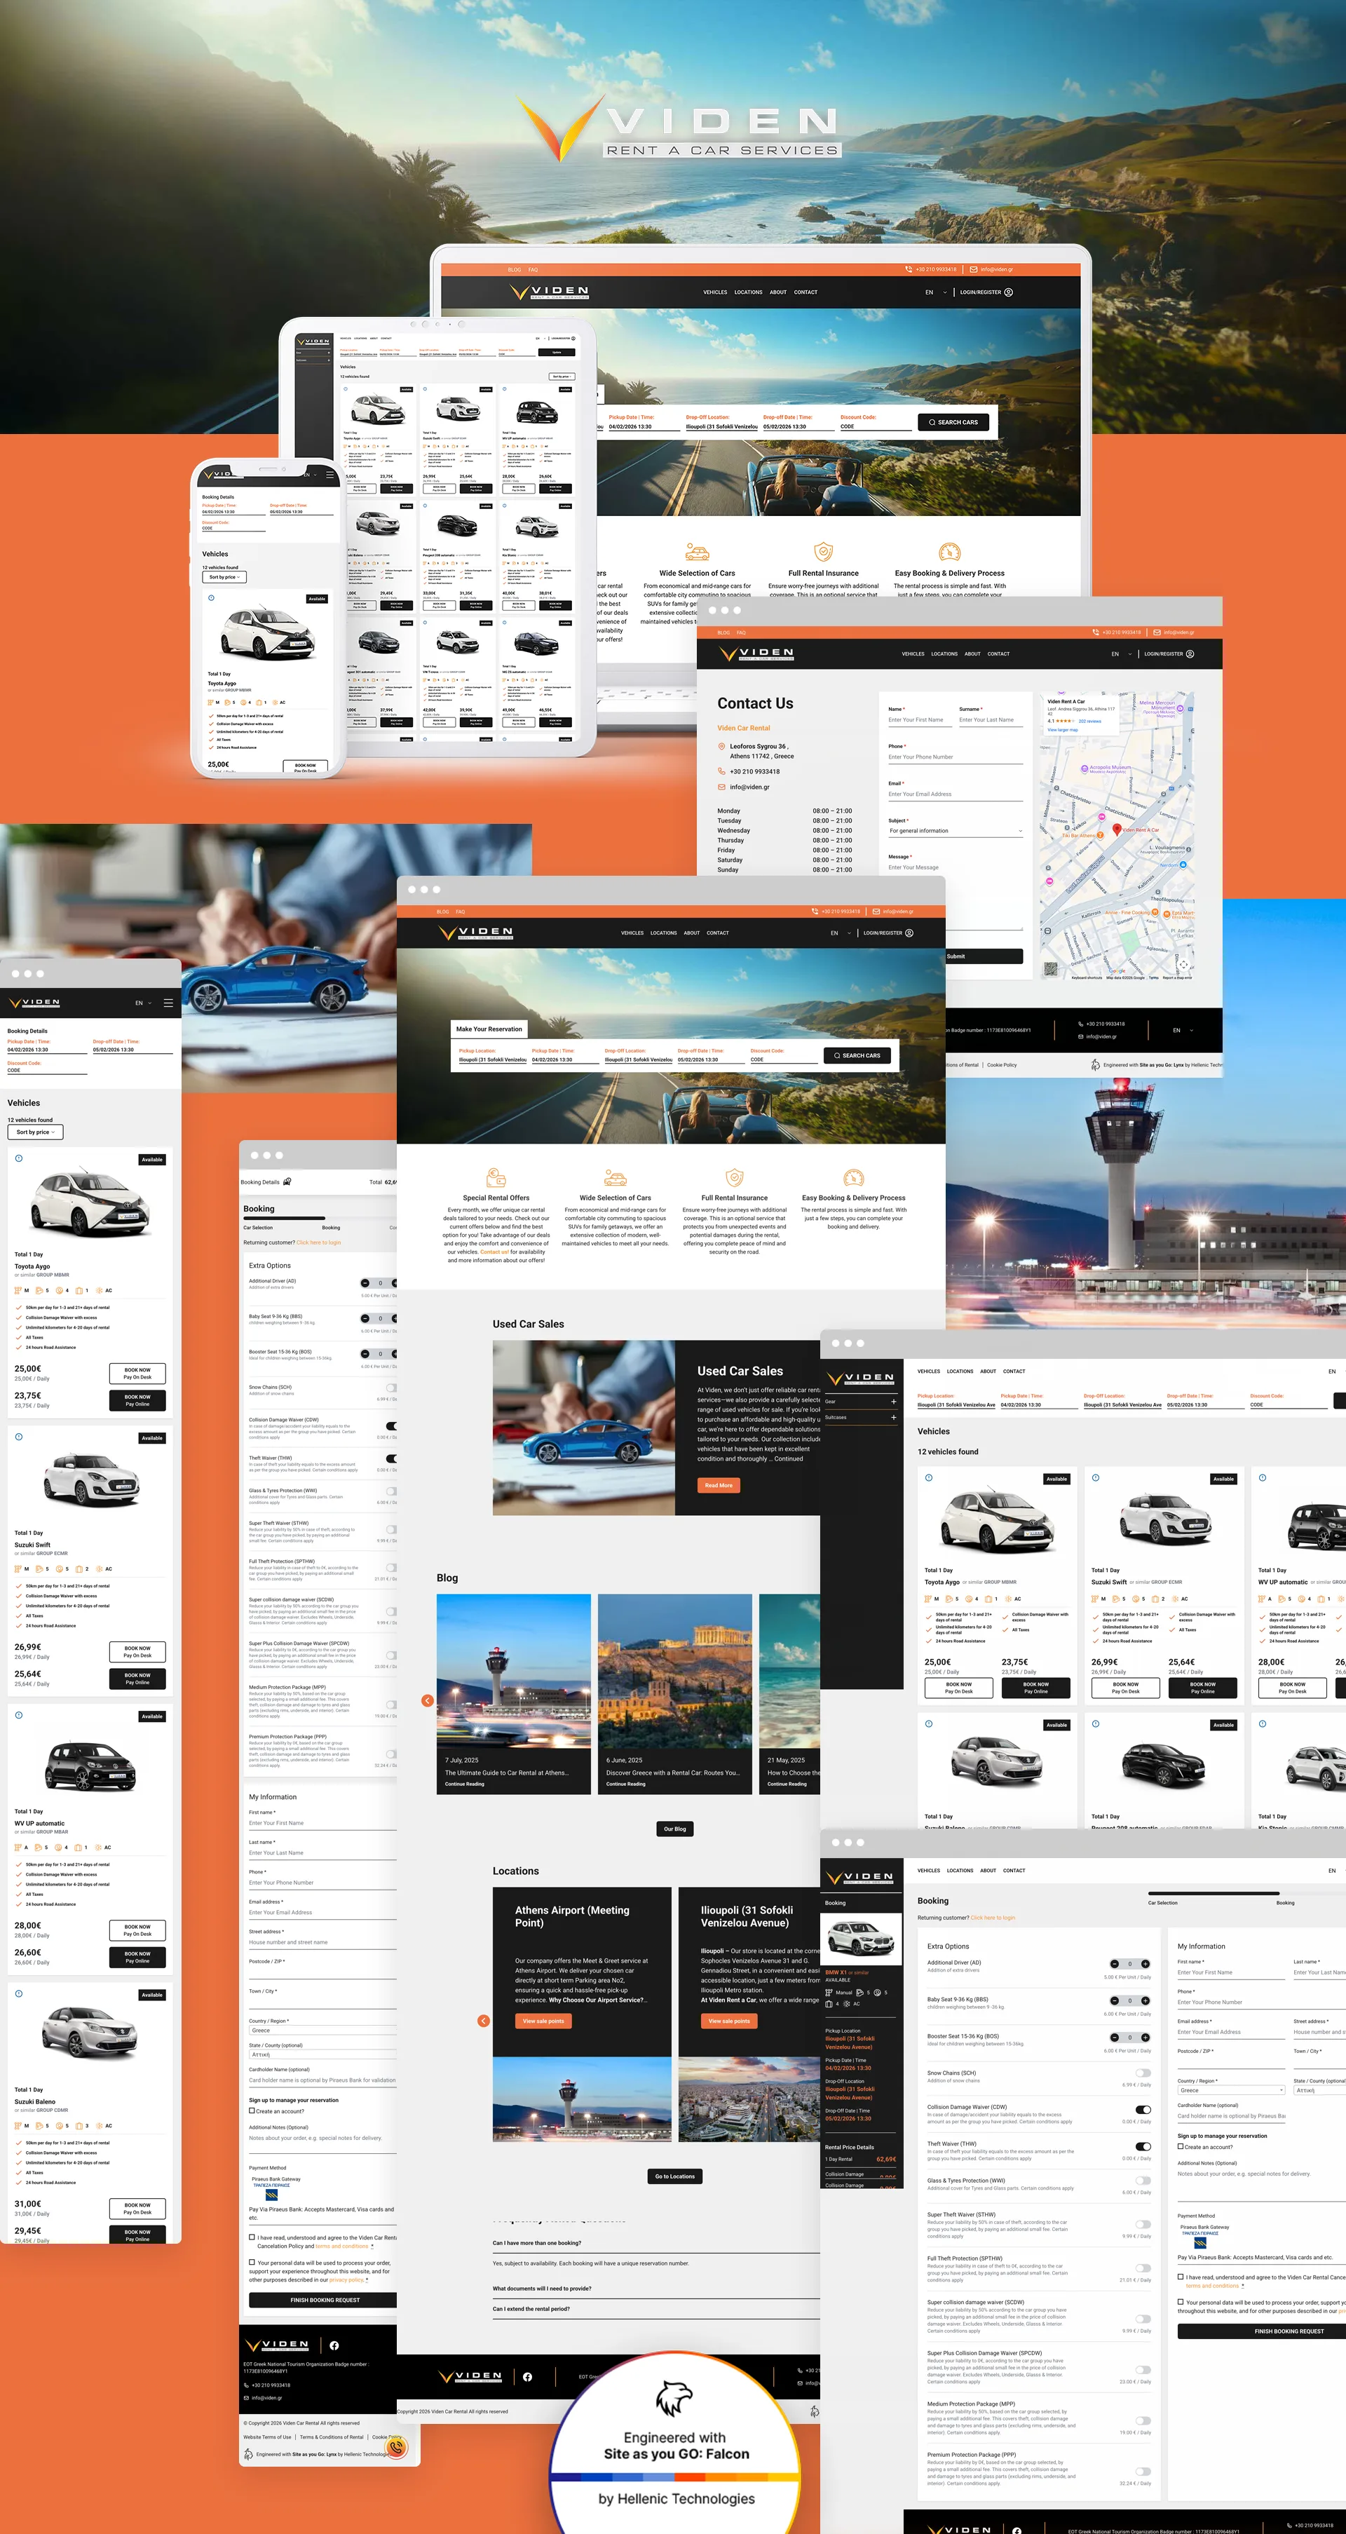Increase Booster Seat count in desktop booking window

1146,2038
